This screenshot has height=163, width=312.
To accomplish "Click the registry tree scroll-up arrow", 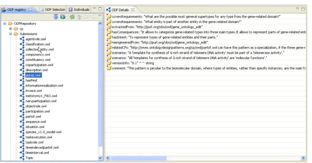I will point(100,23).
